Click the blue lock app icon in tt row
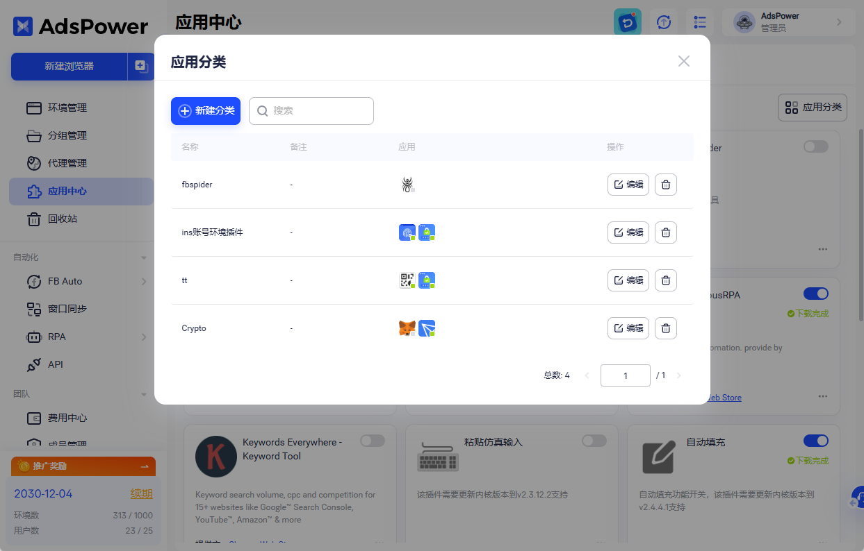This screenshot has width=864, height=551. (427, 280)
